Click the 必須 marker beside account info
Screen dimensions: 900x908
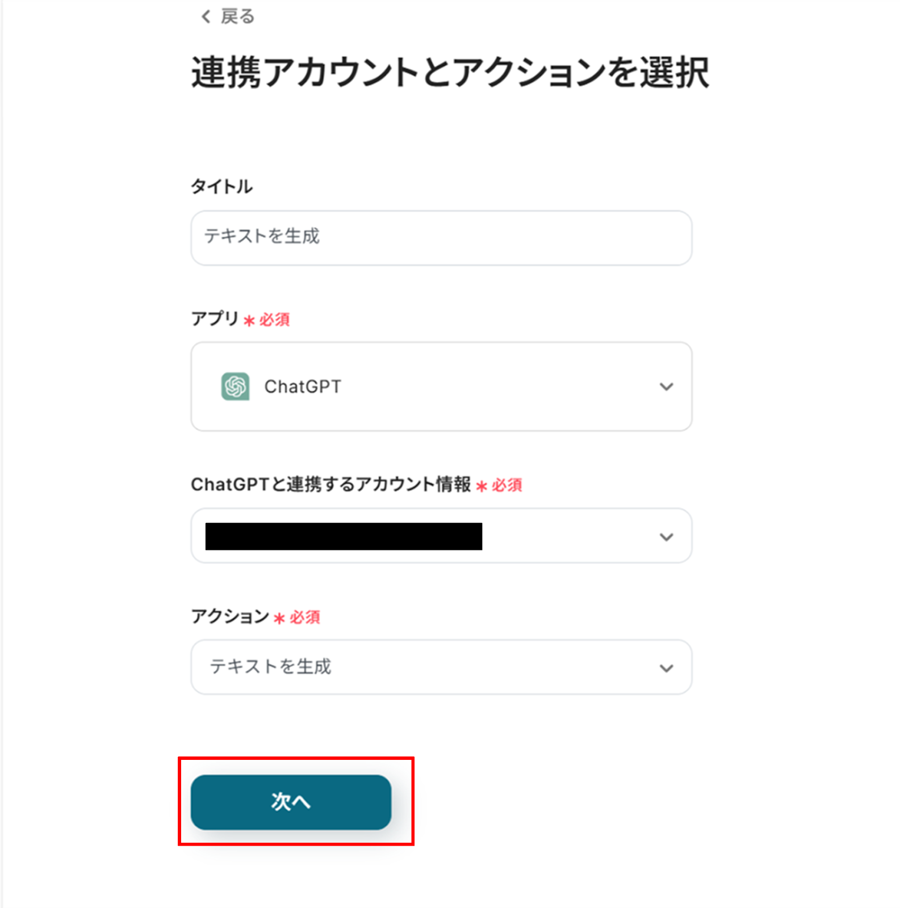[507, 485]
